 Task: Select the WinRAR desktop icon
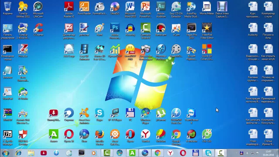click(x=8, y=115)
